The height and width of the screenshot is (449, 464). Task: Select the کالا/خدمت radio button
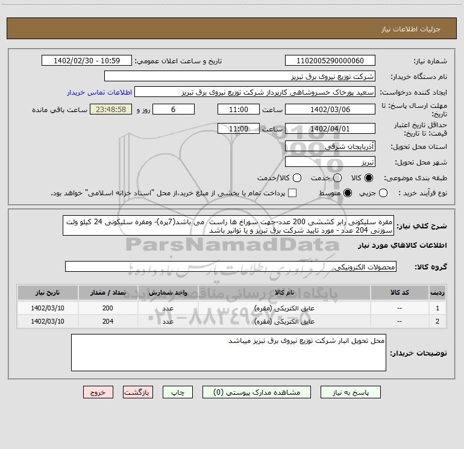click(x=297, y=178)
